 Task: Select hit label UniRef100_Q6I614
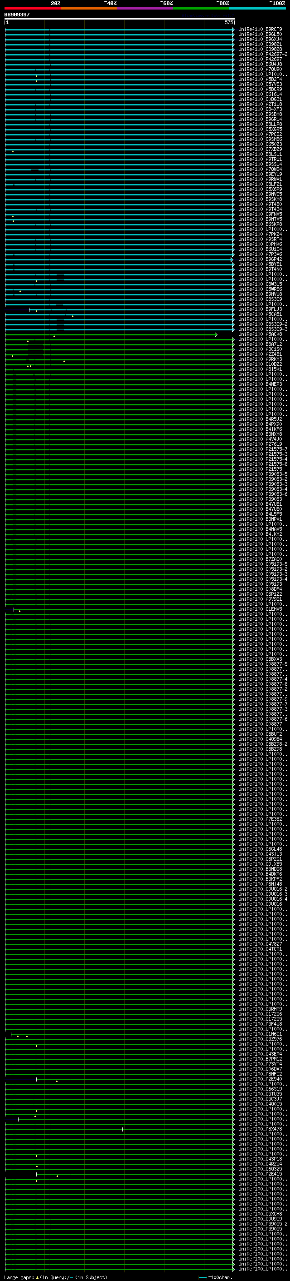click(x=260, y=94)
